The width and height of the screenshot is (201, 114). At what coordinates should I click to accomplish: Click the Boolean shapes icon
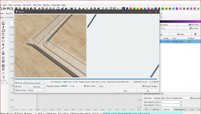[x=3, y=61]
